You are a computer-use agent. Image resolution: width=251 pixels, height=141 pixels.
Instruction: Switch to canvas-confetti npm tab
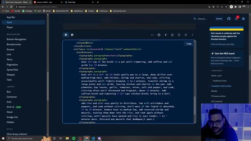pos(48,2)
